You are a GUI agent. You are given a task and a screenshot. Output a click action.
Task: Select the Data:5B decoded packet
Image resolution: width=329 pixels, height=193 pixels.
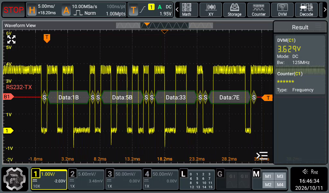click(x=122, y=97)
